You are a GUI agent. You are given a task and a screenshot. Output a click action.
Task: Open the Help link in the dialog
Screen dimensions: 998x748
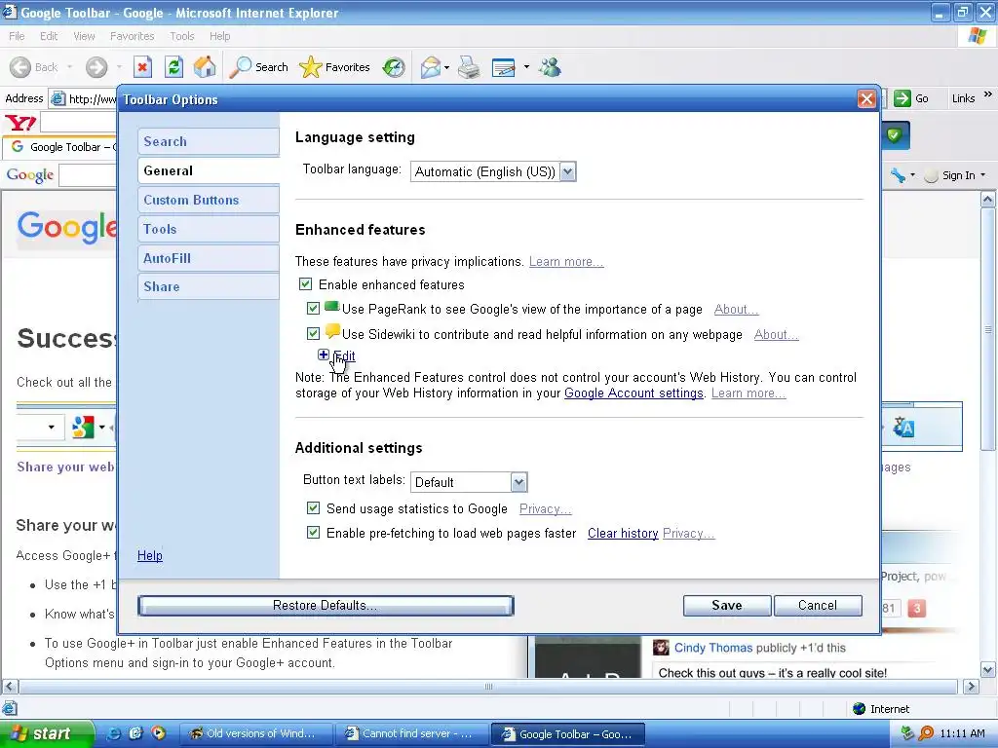149,555
